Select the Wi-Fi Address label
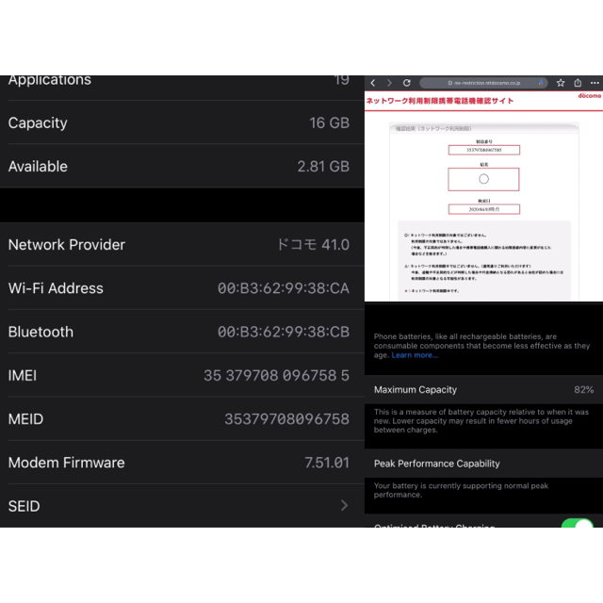 pyautogui.click(x=56, y=288)
